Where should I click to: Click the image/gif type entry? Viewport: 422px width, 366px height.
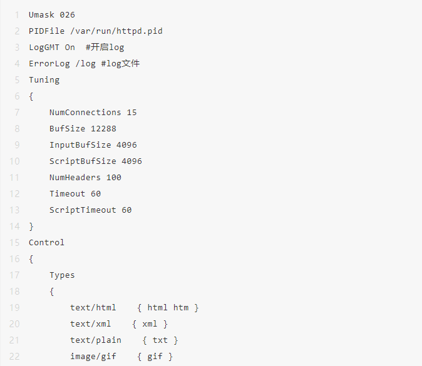(x=93, y=356)
